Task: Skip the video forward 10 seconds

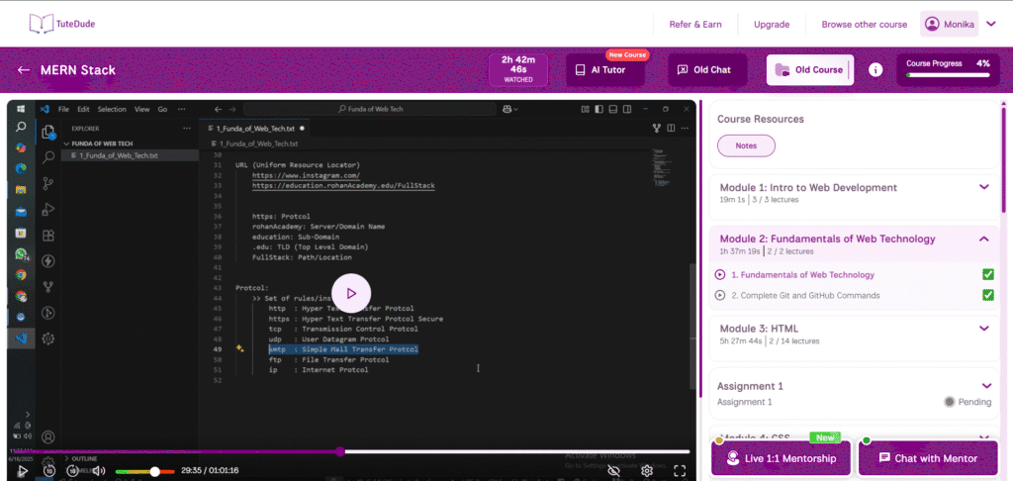Action: point(73,471)
